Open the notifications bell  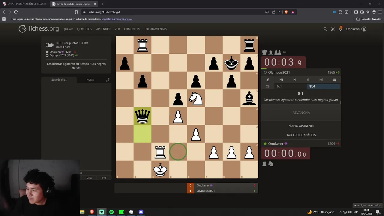pos(340,29)
